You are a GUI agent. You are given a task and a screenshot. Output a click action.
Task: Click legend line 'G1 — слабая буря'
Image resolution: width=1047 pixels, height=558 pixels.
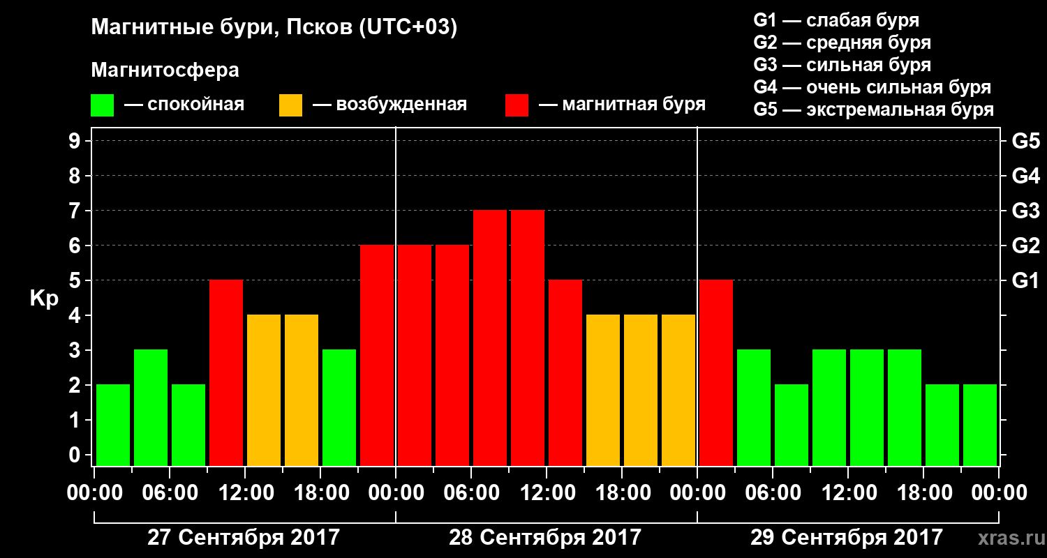[x=836, y=20]
